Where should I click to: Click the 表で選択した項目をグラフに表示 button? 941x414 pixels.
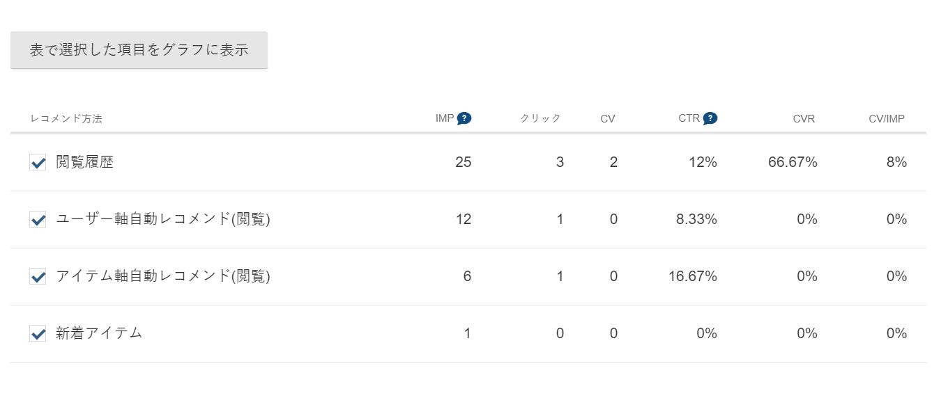[x=139, y=50]
